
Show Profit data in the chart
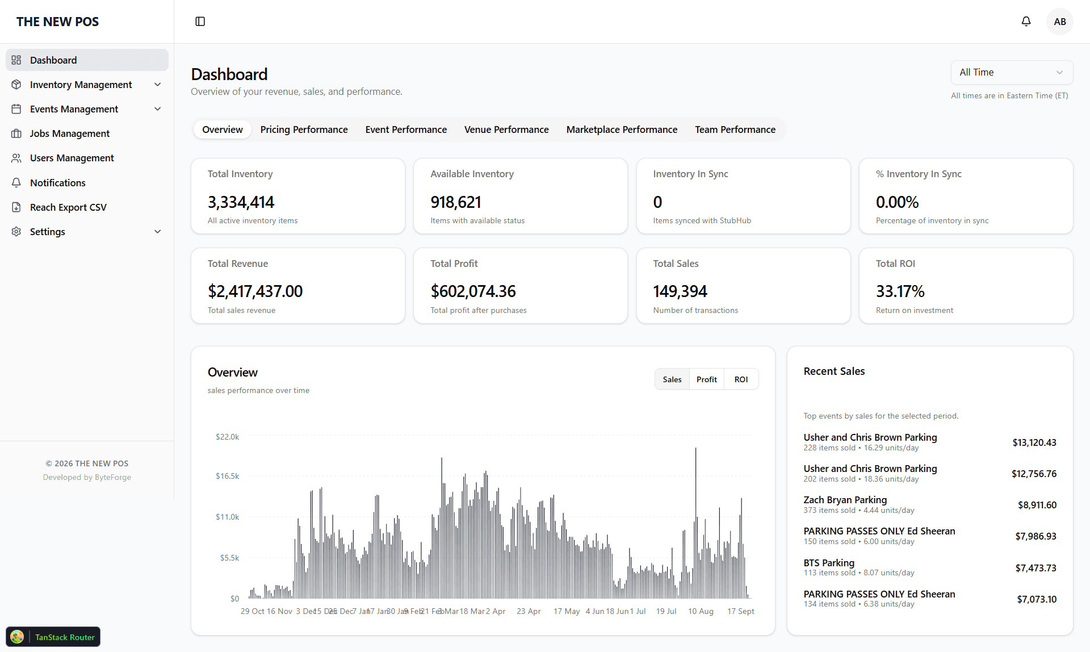pyautogui.click(x=707, y=379)
